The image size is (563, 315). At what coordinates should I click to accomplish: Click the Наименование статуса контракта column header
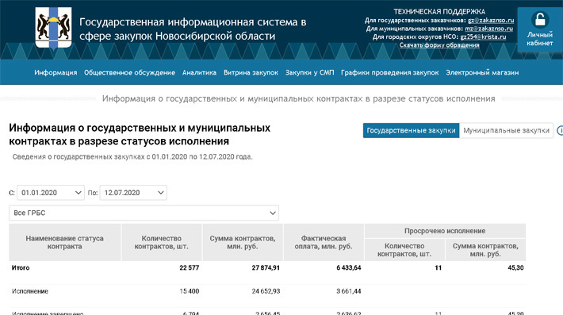[65, 243]
